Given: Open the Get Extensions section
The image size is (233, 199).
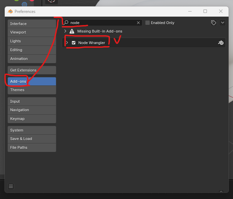Looking at the screenshot, I should 32,70.
